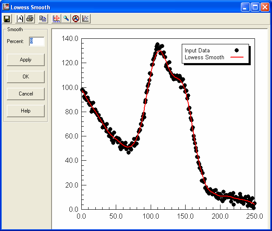Click the '100.0' y-axis label
Image resolution: width=272 pixels, height=231 pixels.
click(70, 87)
